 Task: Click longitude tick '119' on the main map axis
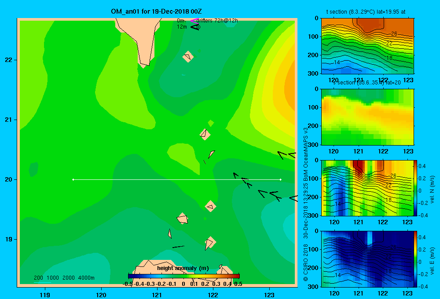point(45,295)
